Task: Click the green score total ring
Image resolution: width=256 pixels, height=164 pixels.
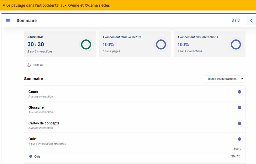Action: point(86,45)
